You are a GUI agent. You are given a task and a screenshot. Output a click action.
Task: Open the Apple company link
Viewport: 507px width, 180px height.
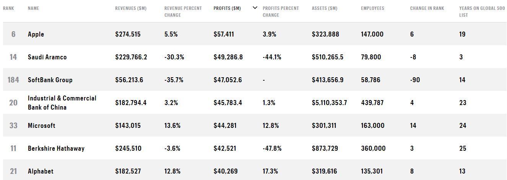[36, 34]
